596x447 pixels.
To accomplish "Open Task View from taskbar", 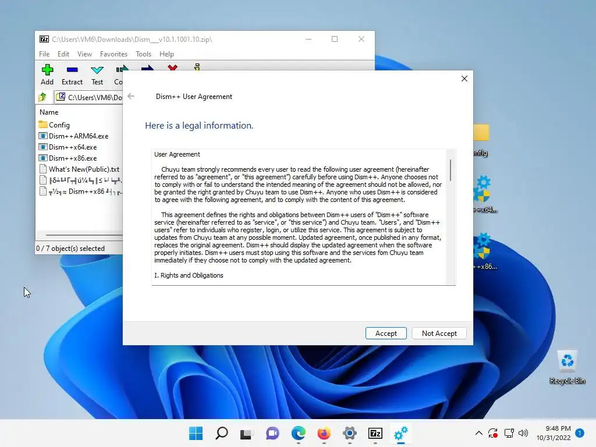I will 246,433.
